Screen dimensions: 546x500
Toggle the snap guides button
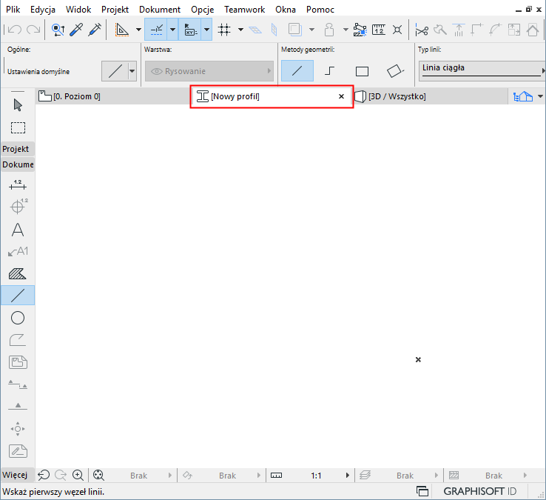tap(156, 30)
